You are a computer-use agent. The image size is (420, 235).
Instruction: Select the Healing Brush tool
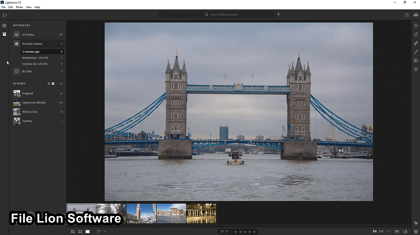[416, 43]
